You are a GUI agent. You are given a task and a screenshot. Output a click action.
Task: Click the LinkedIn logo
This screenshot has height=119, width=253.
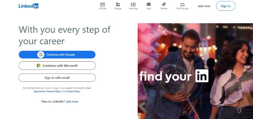point(29,6)
